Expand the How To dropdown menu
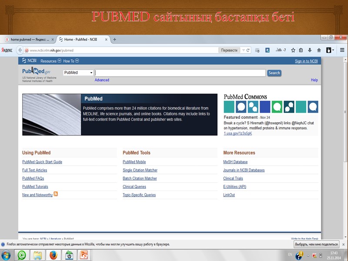 [x=71, y=61]
